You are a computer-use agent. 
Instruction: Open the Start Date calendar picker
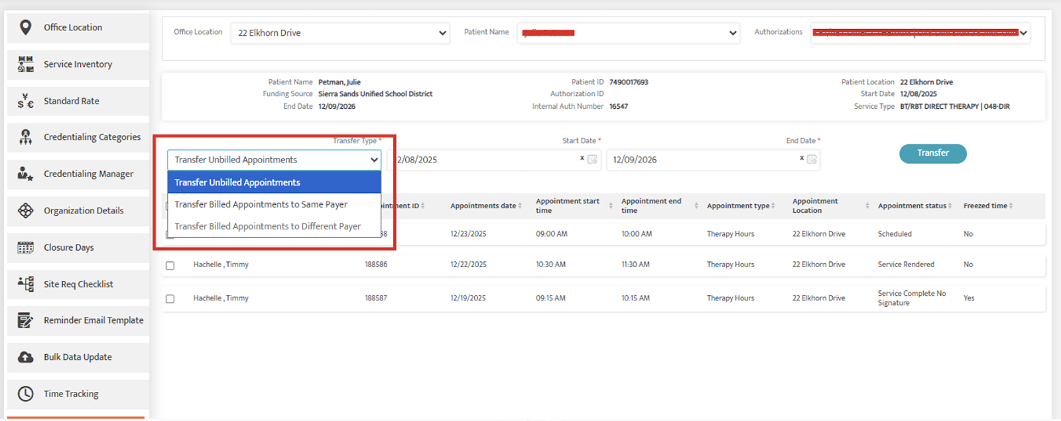[x=592, y=159]
